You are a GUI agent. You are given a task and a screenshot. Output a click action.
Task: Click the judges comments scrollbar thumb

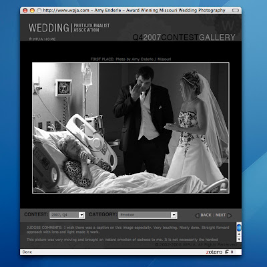click(x=239, y=228)
